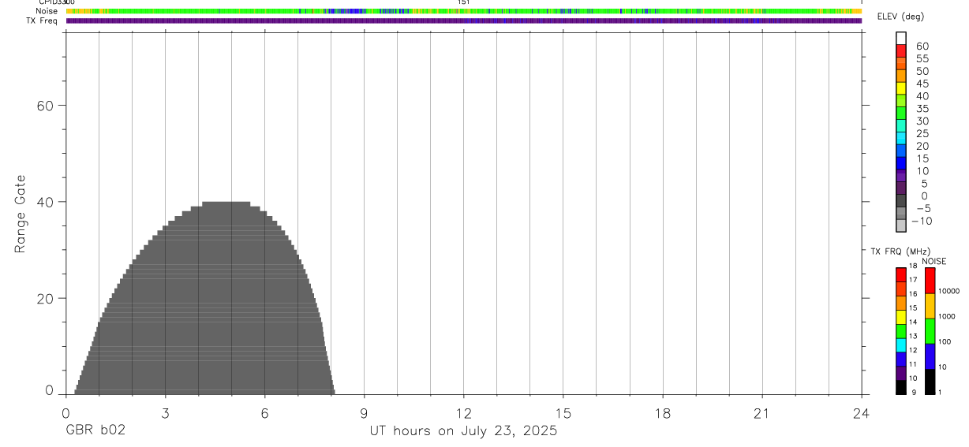Click the '-10' label on the ELEV scale
The image size is (969, 447).
click(921, 221)
